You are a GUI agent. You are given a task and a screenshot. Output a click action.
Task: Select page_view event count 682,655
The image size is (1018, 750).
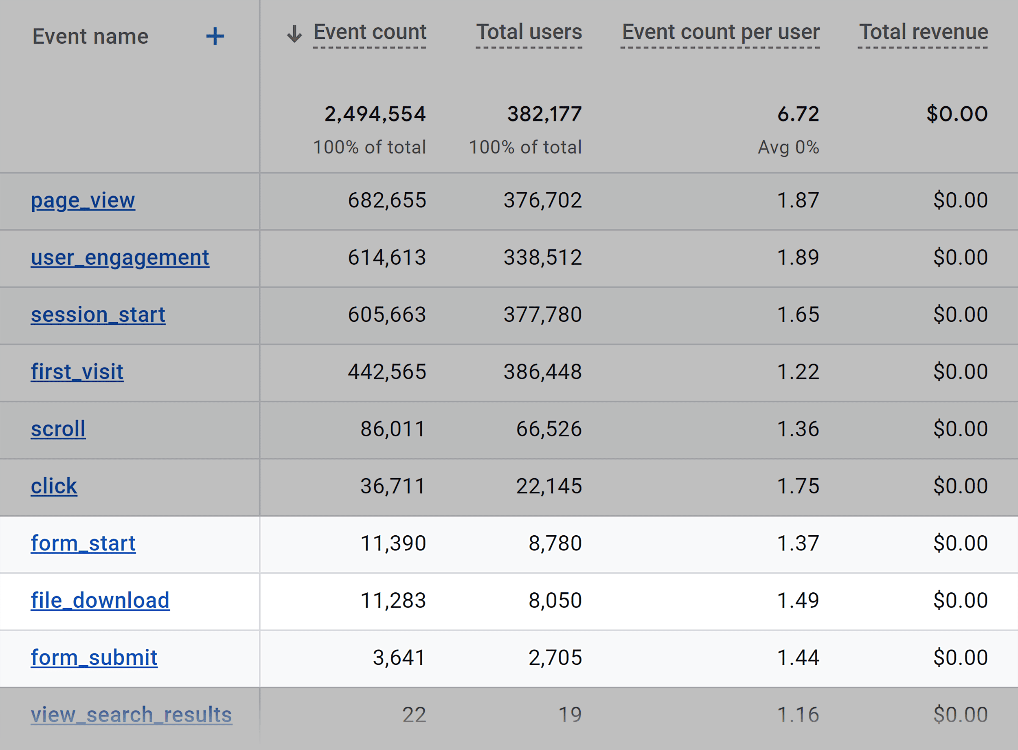[387, 201]
